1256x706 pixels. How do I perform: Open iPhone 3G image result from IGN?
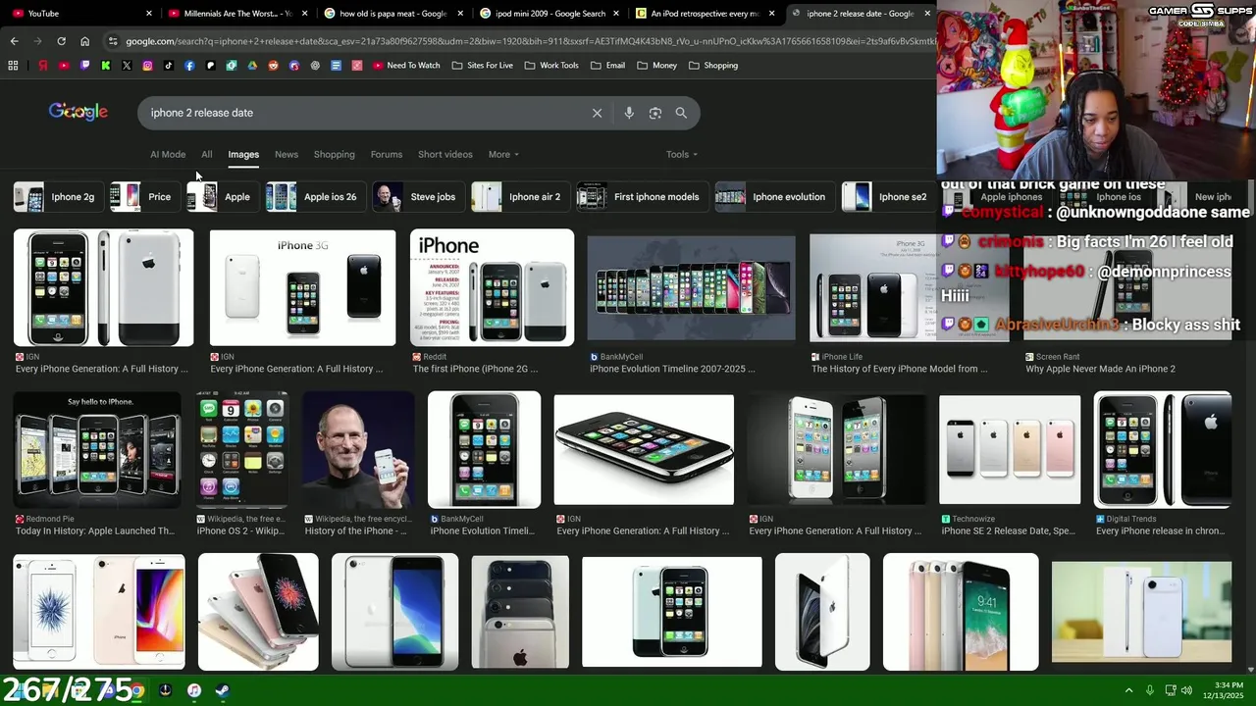[302, 288]
